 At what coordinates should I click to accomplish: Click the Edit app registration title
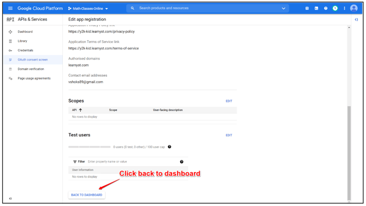click(x=87, y=19)
